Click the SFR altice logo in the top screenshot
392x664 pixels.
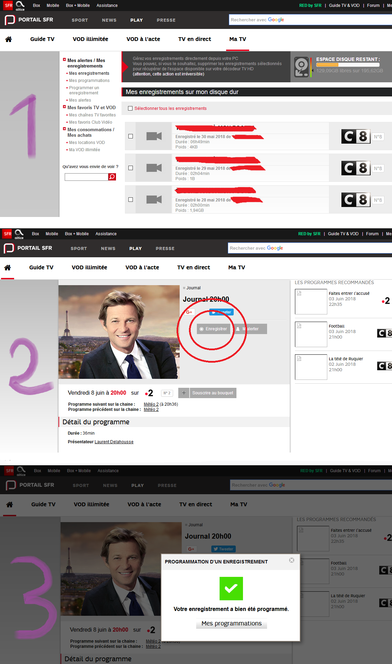pyautogui.click(x=14, y=6)
